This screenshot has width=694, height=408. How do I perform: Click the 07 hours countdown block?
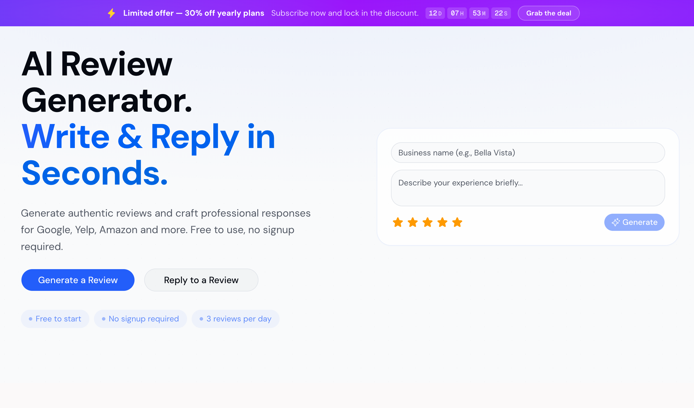click(457, 13)
